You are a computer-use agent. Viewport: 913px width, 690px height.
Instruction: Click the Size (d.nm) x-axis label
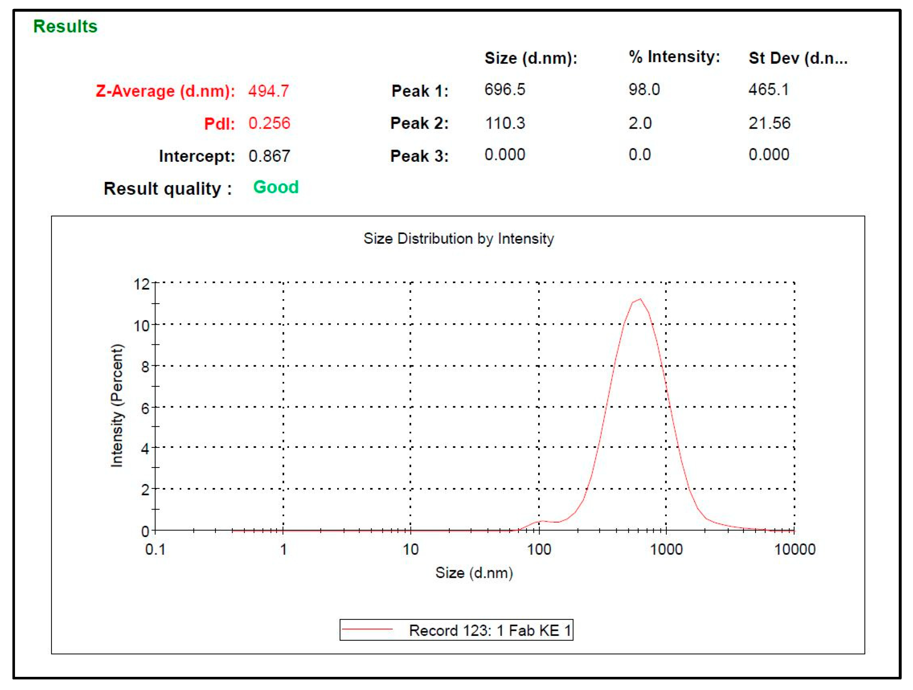pos(474,573)
